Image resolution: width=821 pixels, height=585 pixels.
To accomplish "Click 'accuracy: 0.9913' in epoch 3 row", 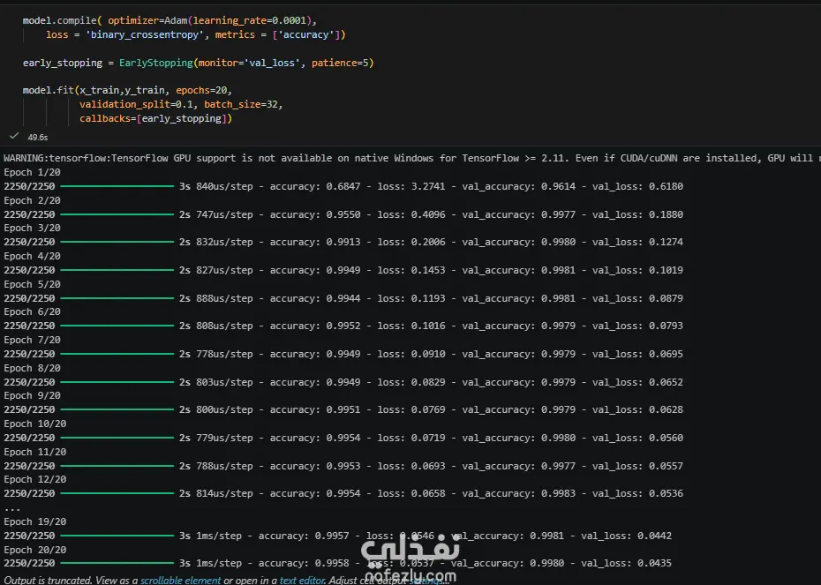I will coord(315,243).
